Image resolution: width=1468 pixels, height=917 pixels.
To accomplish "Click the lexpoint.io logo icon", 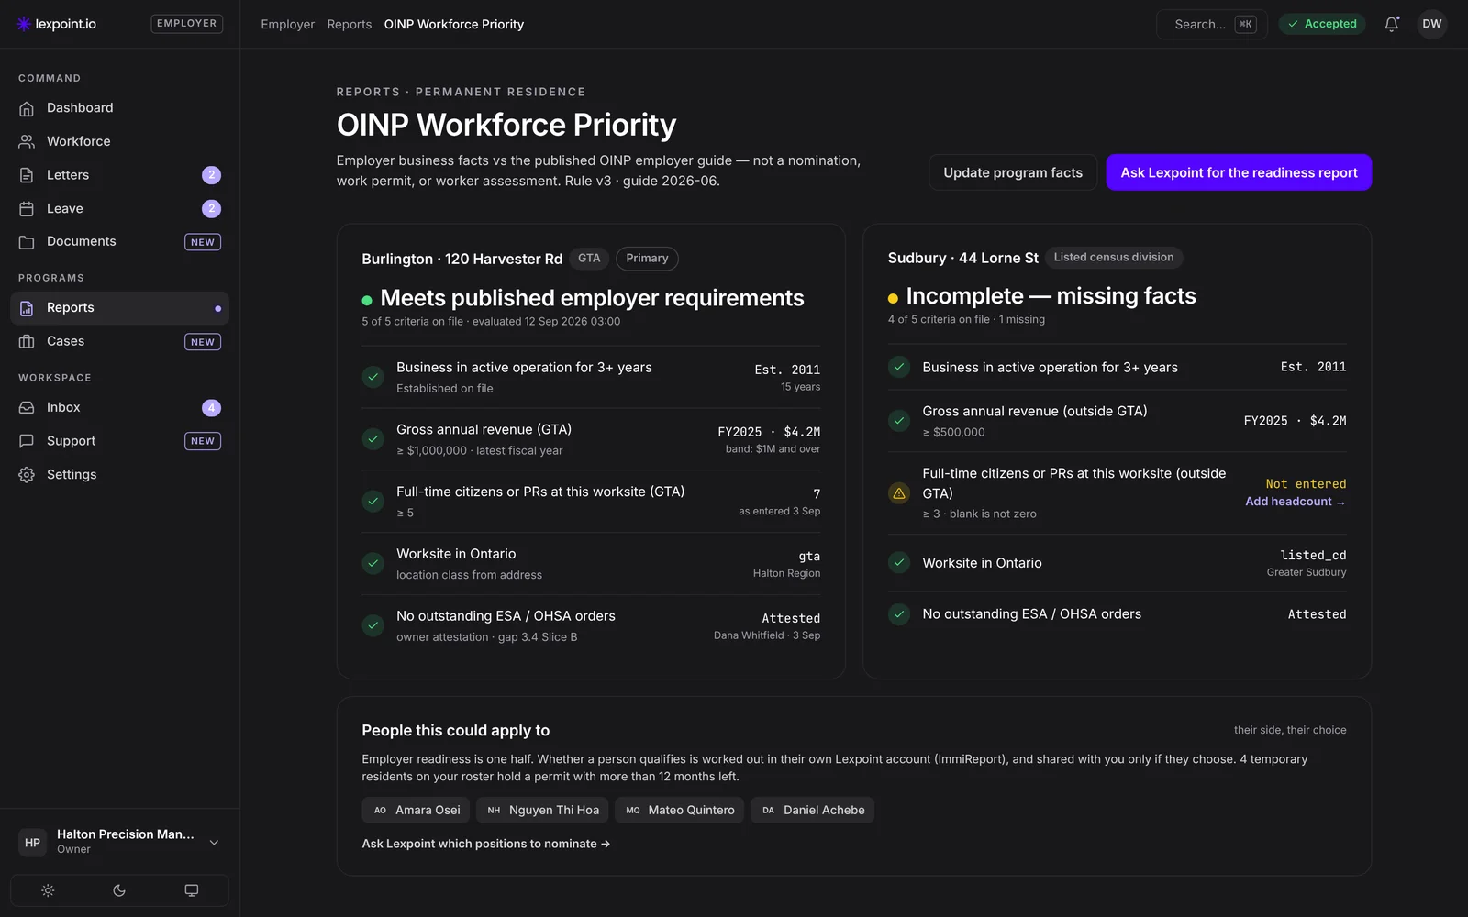I will pyautogui.click(x=24, y=24).
